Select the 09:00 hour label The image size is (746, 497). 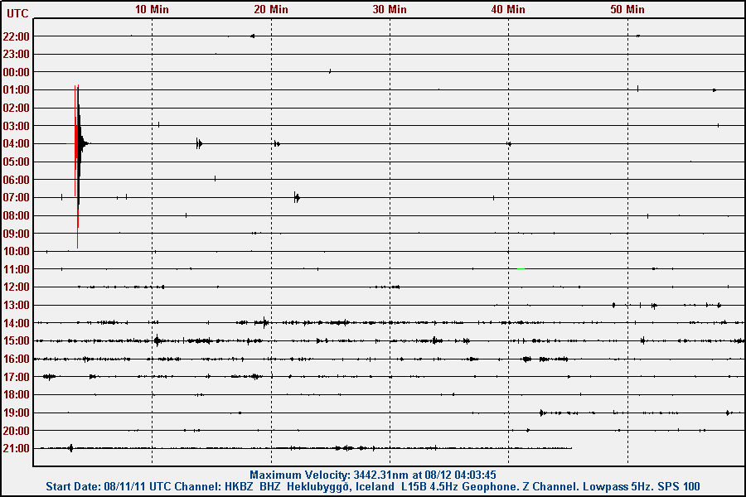(x=17, y=234)
